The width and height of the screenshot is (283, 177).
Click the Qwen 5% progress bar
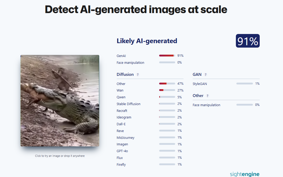[167, 97]
